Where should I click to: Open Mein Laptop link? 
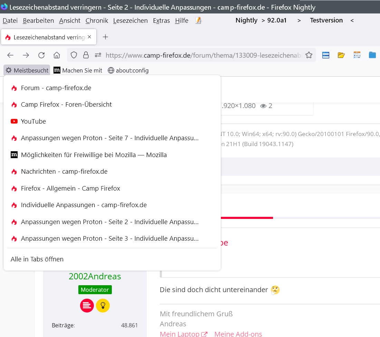tap(184, 334)
